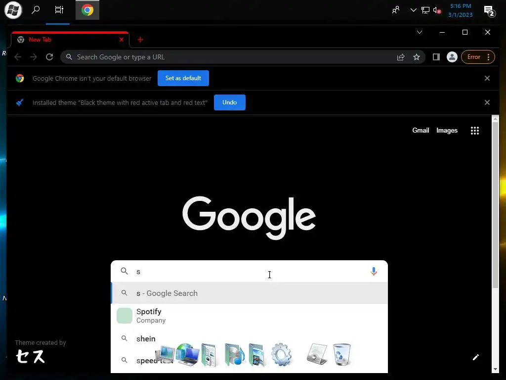Open the globe network dock icon
The height and width of the screenshot is (380, 506).
click(x=187, y=354)
